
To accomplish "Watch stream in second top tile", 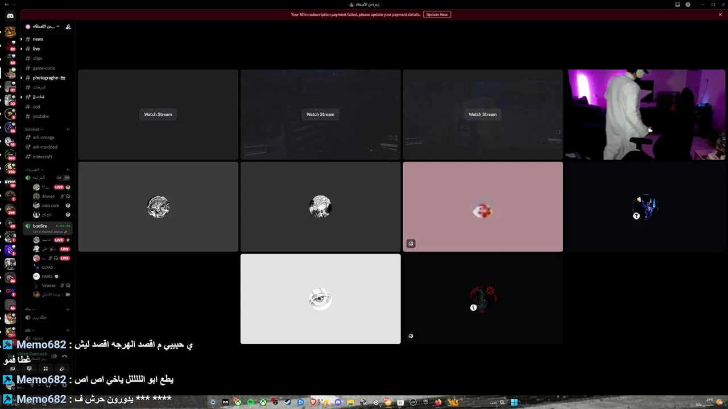I will (320, 114).
